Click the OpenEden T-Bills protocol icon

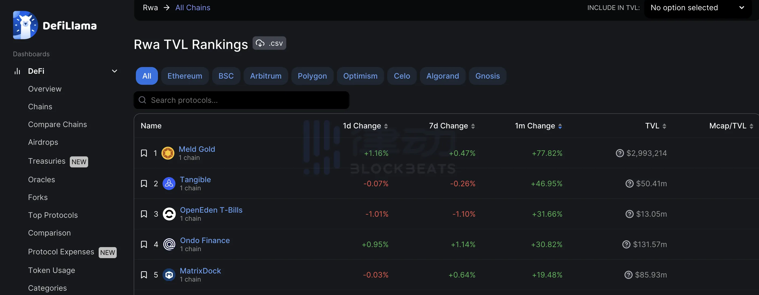click(x=169, y=214)
